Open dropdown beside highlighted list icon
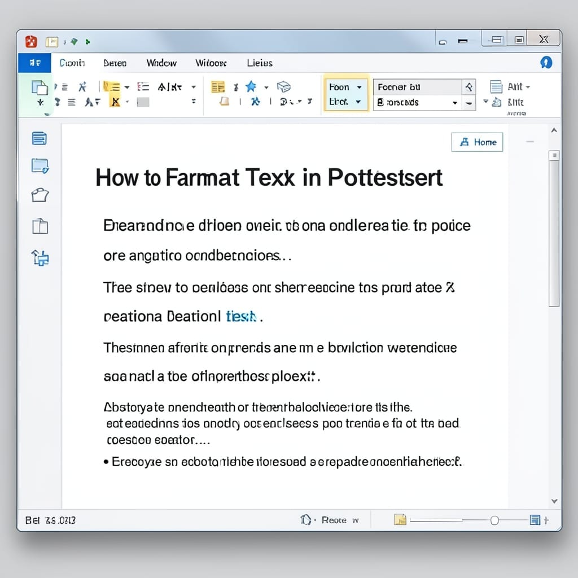Screen dimensions: 578x578 pos(127,87)
